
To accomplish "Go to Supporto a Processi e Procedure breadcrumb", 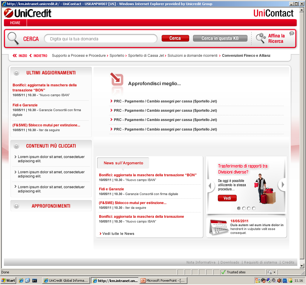I will (79, 56).
